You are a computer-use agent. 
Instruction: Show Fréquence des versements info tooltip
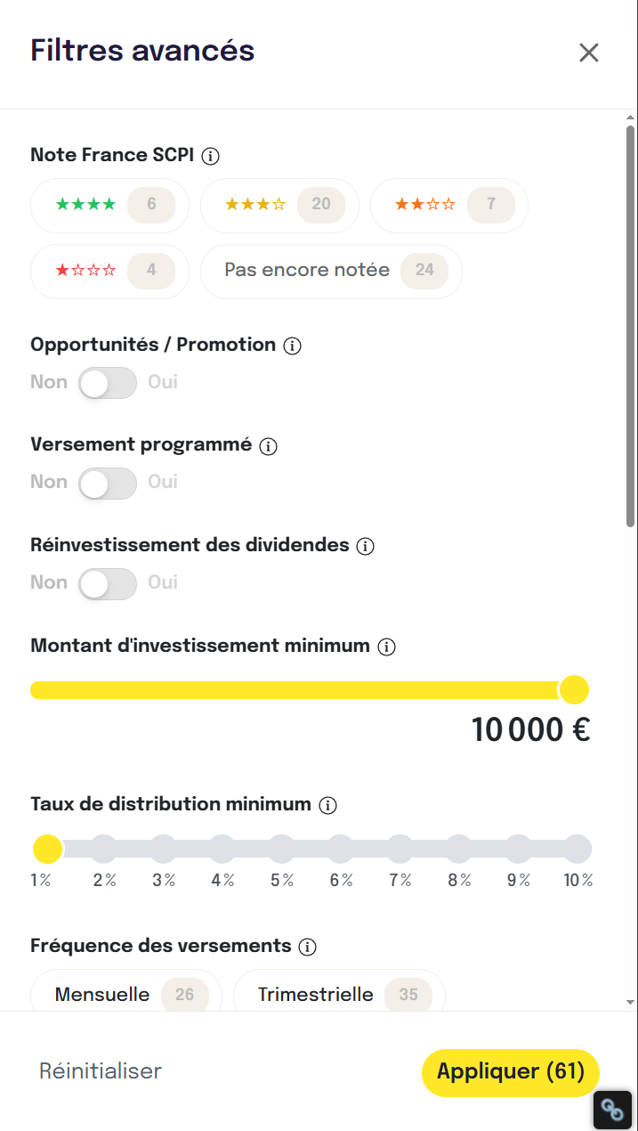click(308, 947)
